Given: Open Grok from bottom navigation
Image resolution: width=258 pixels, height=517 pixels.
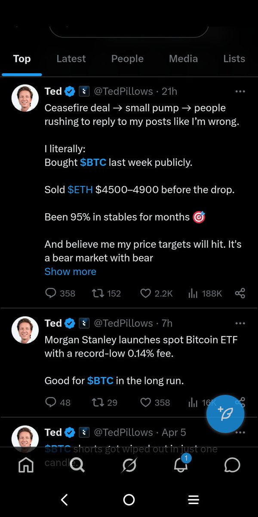Looking at the screenshot, I should pyautogui.click(x=129, y=465).
